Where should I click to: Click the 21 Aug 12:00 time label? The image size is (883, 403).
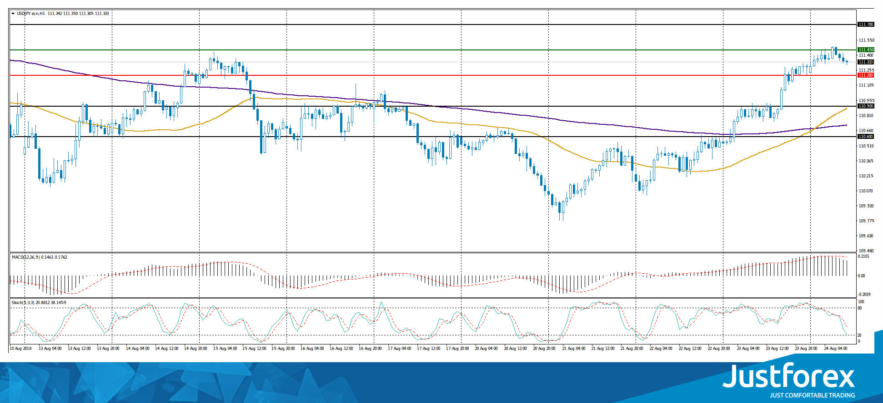tap(603, 349)
